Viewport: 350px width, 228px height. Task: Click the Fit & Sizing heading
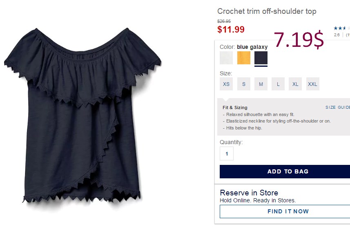coord(235,107)
